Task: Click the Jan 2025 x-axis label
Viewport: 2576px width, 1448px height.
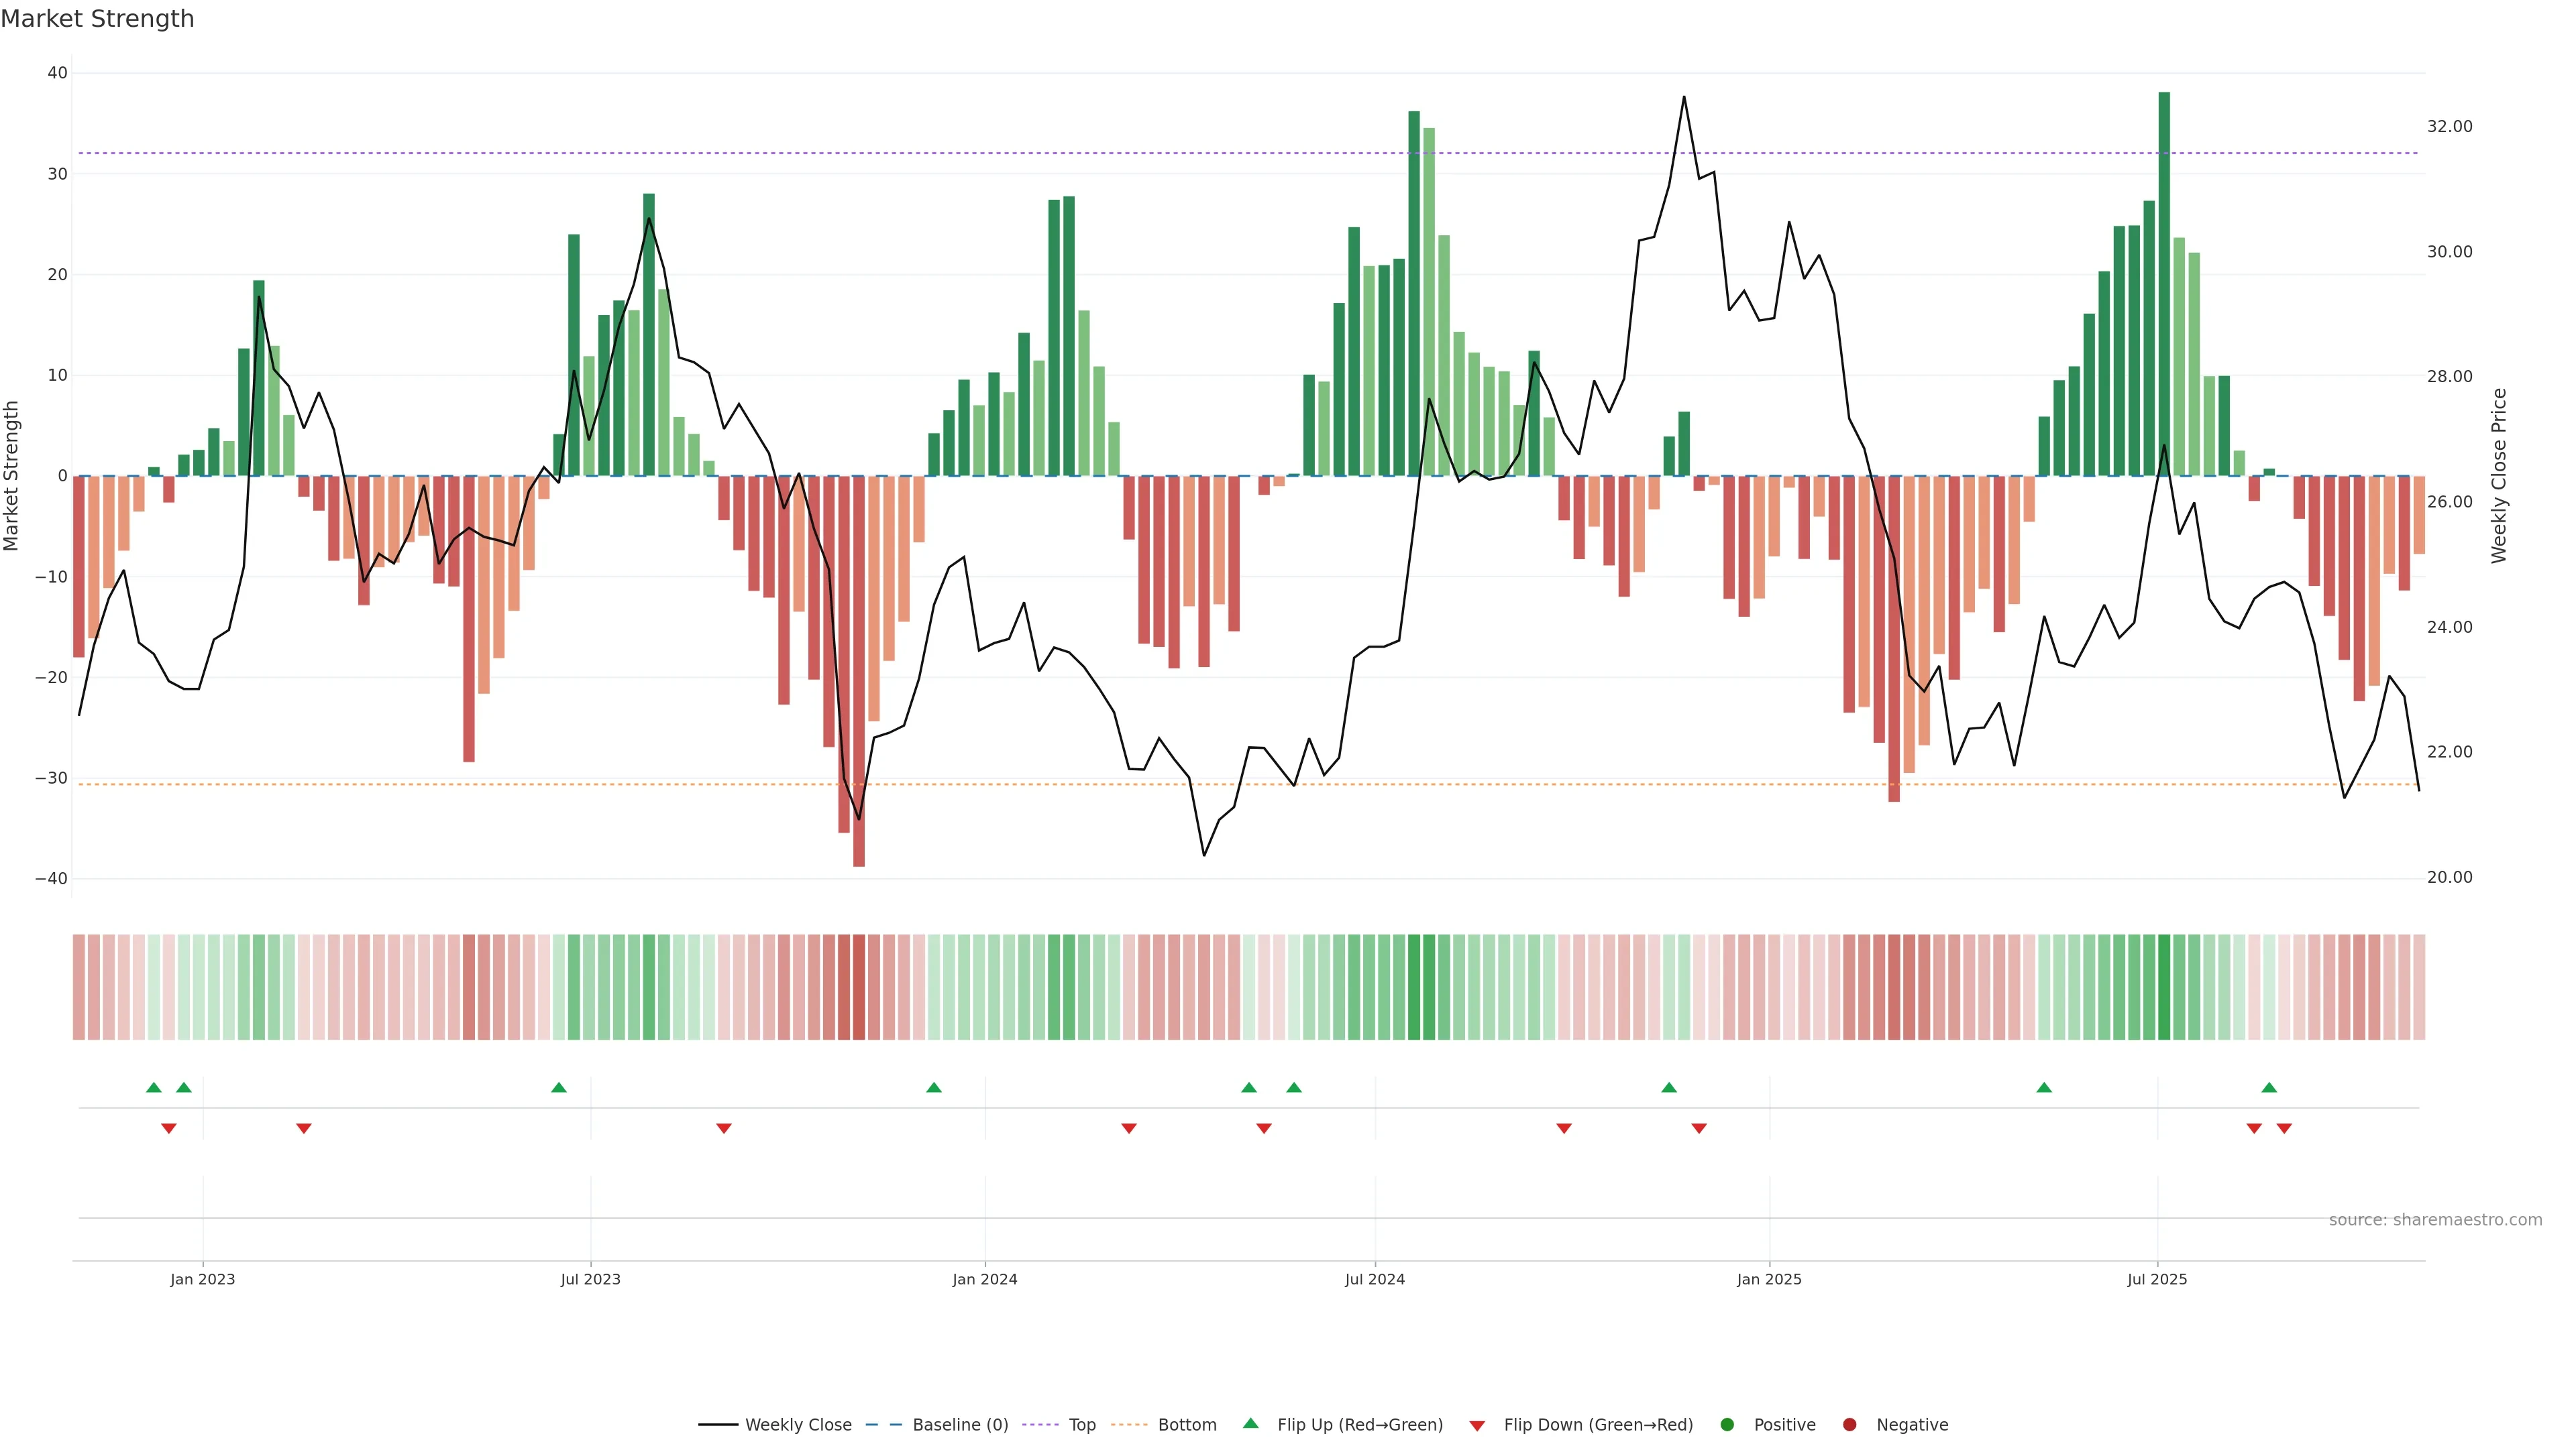Action: click(x=1769, y=1279)
